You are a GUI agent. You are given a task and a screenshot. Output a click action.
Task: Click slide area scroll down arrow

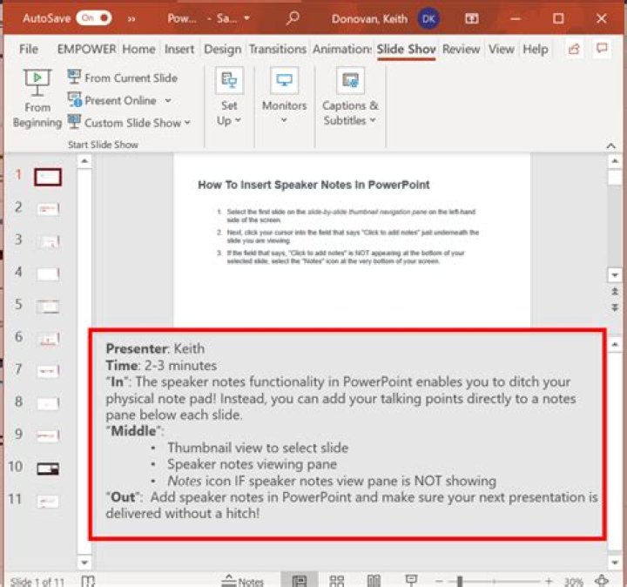(615, 275)
